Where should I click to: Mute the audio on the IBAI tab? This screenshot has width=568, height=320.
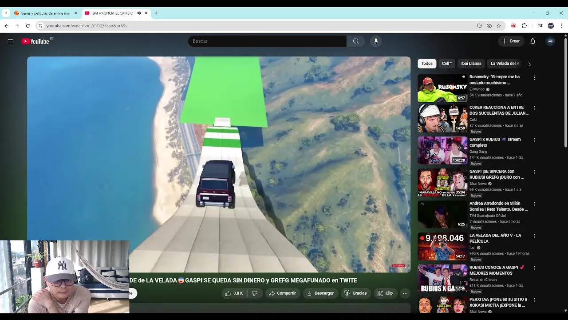coord(139,13)
